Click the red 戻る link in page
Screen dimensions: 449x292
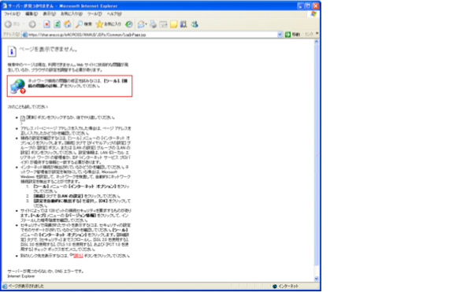tap(78, 256)
